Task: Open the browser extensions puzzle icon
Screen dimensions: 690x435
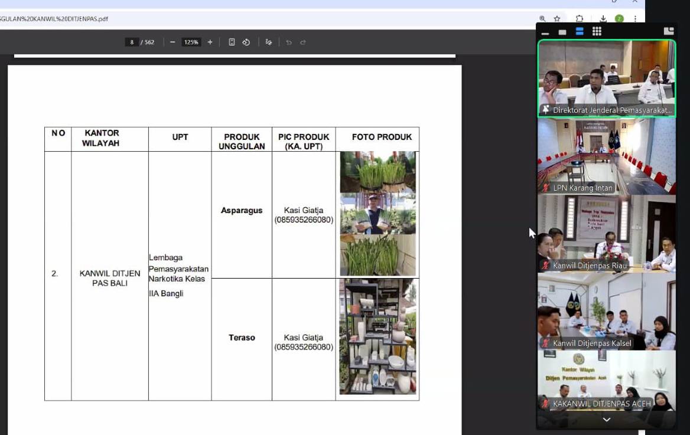Action: coord(580,19)
